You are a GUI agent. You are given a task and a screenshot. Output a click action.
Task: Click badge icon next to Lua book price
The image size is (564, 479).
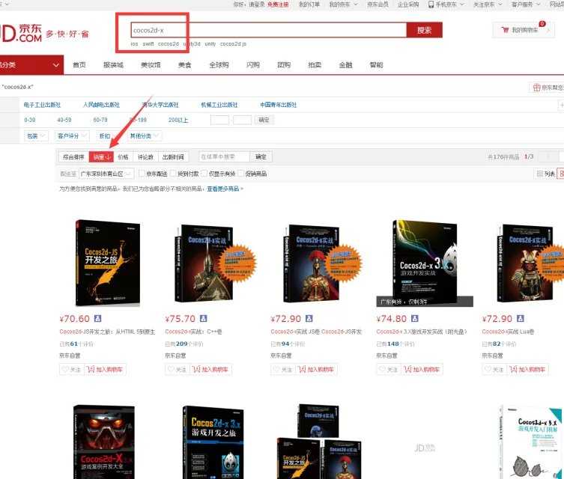click(x=521, y=318)
